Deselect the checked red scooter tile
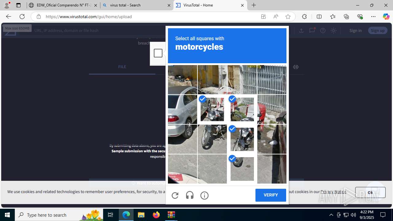The image size is (393, 221). [x=242, y=109]
